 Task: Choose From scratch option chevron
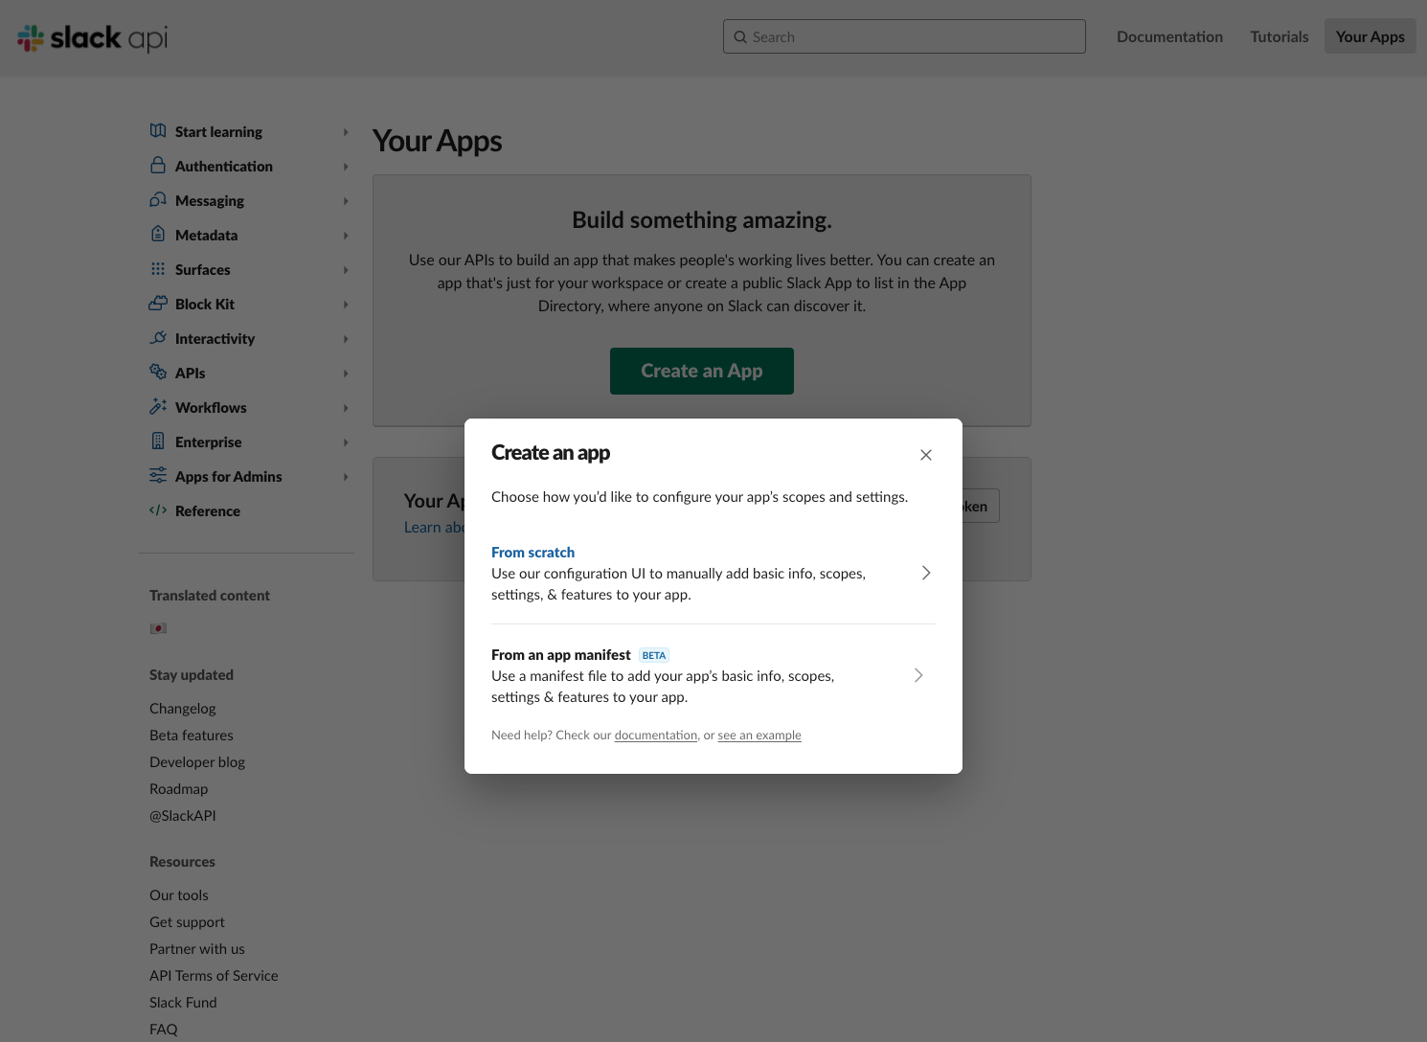coord(925,573)
